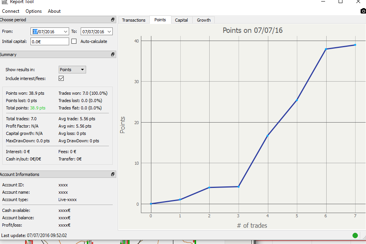The height and width of the screenshot is (244, 366).
Task: Switch to the Growth tab
Action: click(204, 20)
